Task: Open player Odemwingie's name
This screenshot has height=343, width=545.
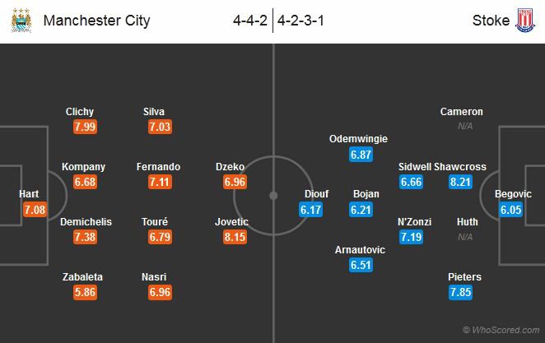Action: [358, 139]
